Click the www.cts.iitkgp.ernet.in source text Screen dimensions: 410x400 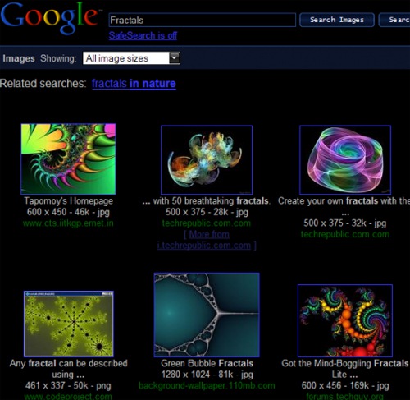click(x=68, y=223)
